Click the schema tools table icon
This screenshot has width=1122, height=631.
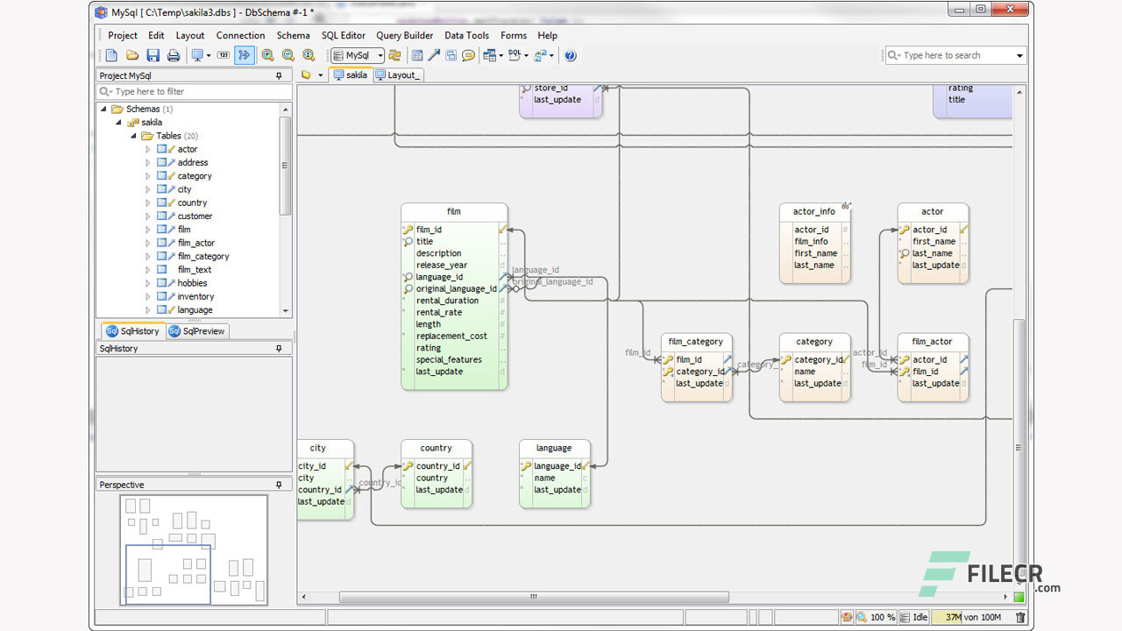click(489, 55)
